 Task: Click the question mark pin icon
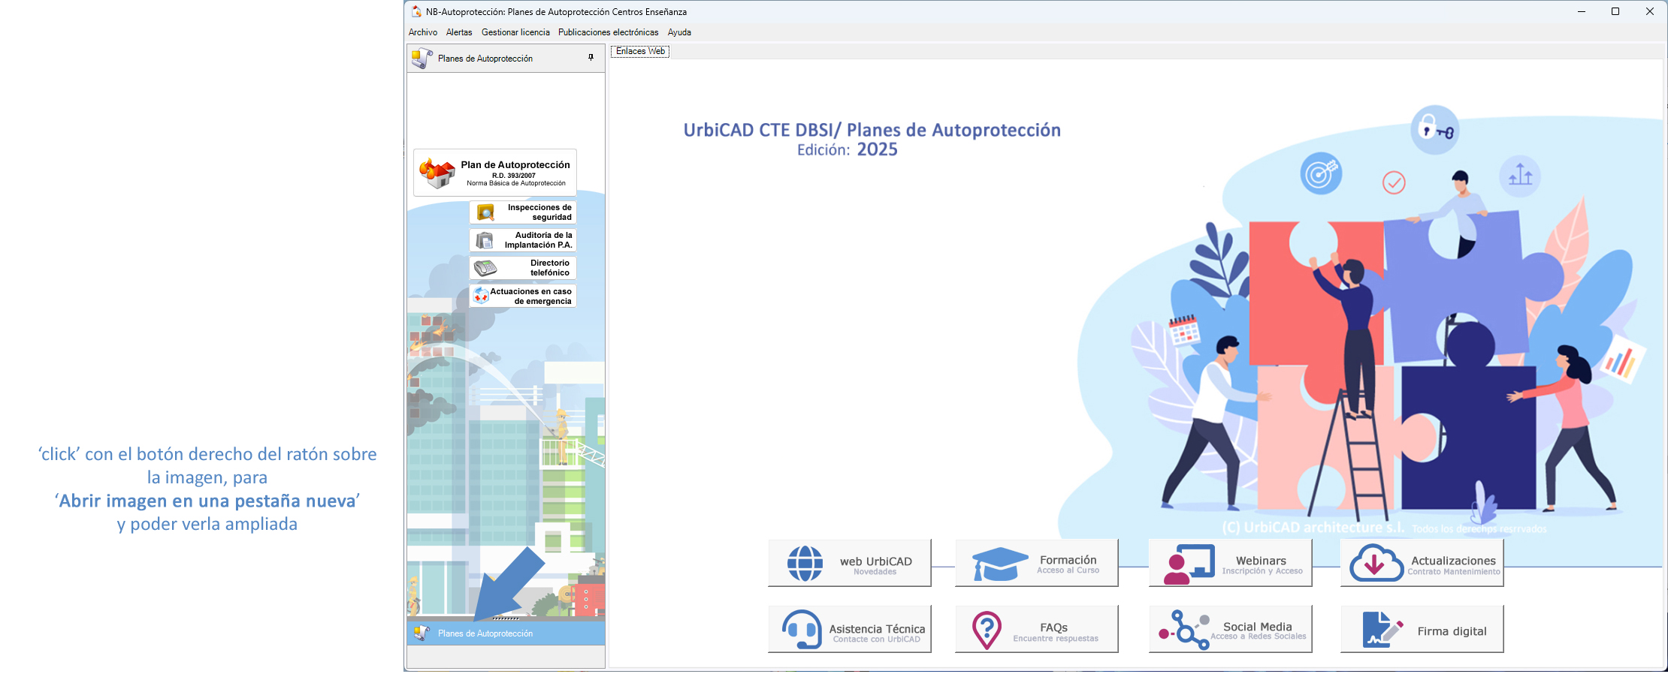pos(987,630)
